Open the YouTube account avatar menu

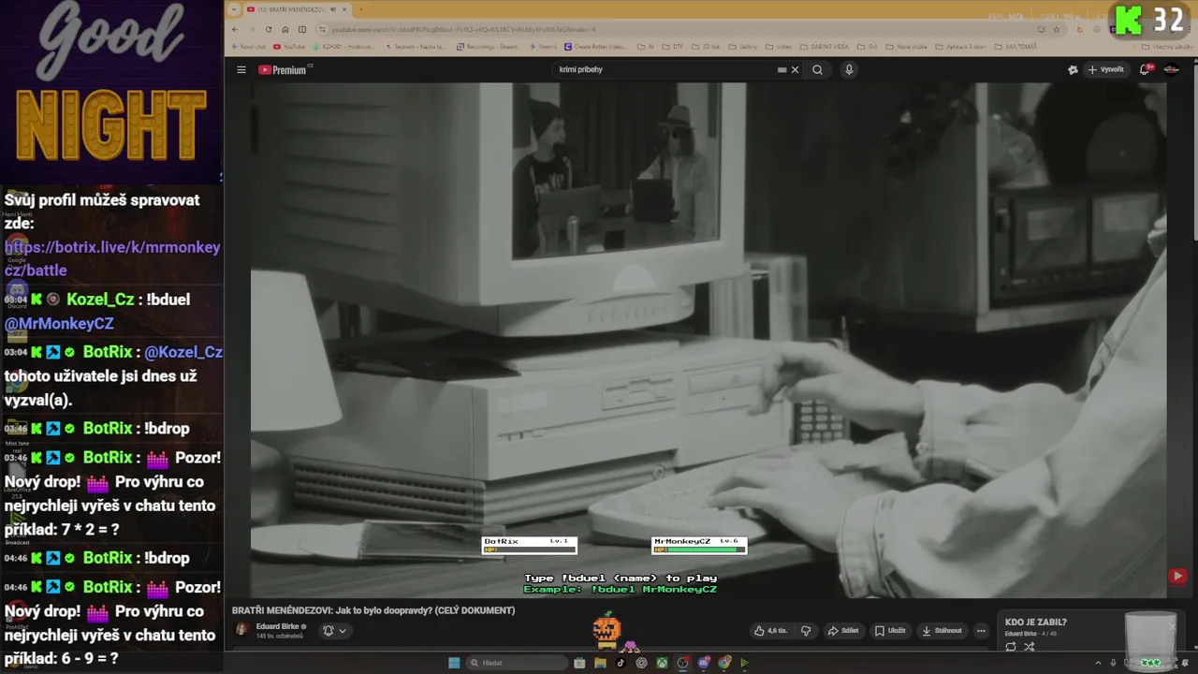click(1171, 69)
